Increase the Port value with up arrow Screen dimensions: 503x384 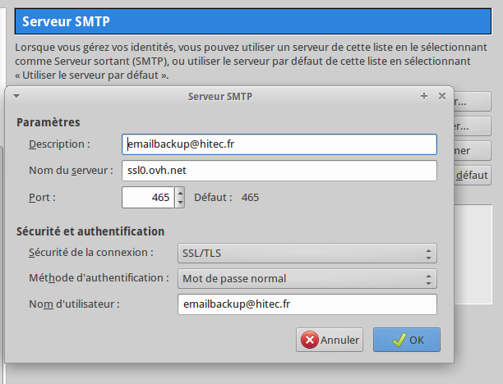(x=180, y=193)
